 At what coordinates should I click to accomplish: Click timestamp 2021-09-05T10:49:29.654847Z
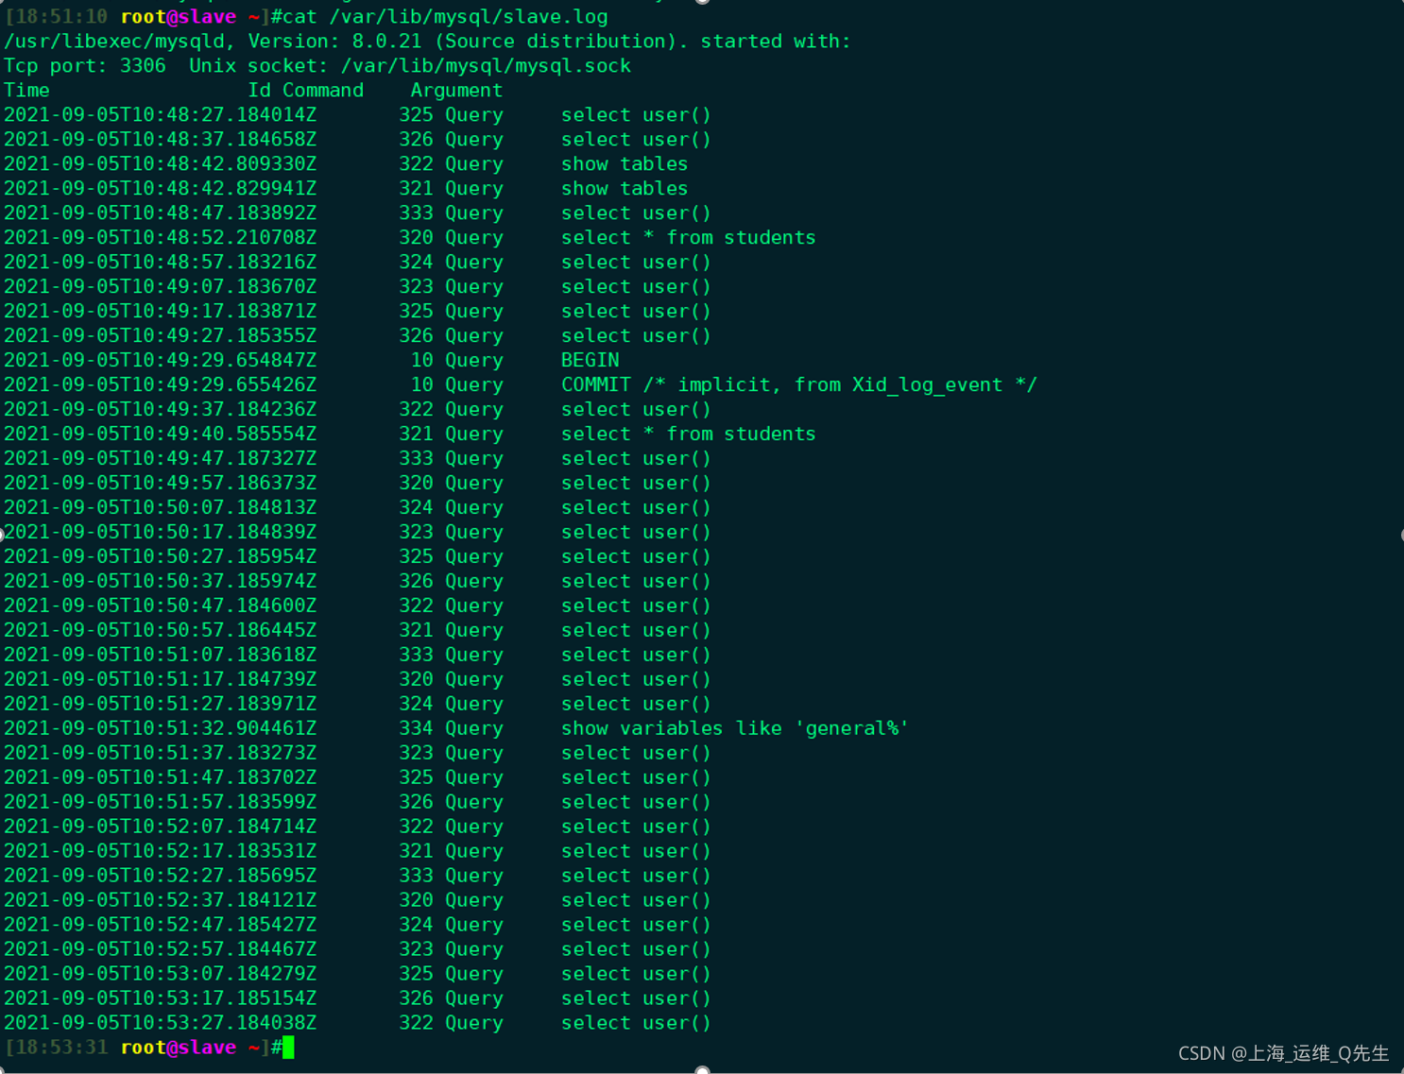tap(161, 361)
